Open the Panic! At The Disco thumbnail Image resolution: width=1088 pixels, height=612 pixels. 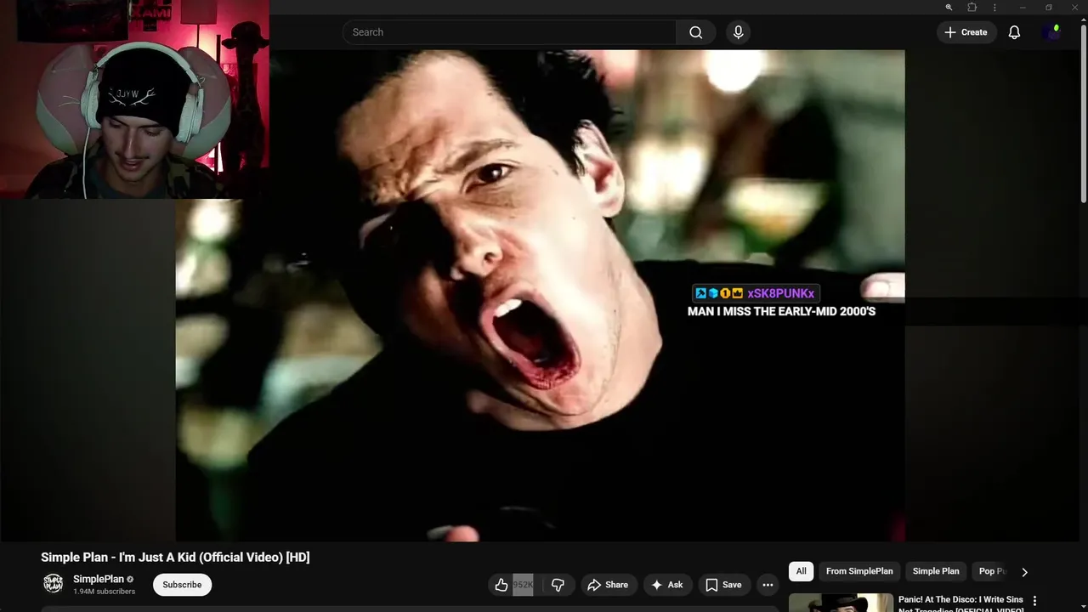click(x=841, y=603)
